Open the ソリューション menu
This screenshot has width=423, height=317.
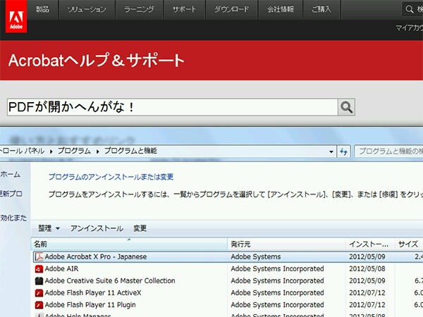click(x=87, y=9)
